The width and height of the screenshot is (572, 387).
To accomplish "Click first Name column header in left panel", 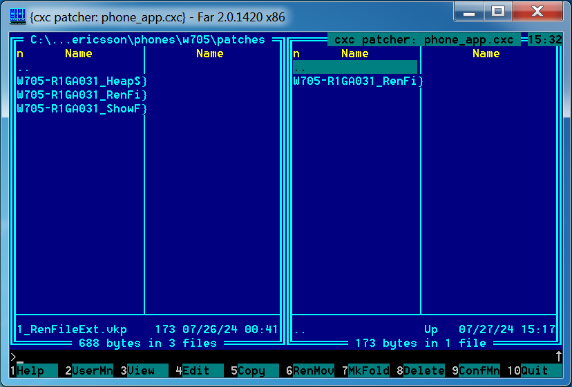I will tap(79, 54).
